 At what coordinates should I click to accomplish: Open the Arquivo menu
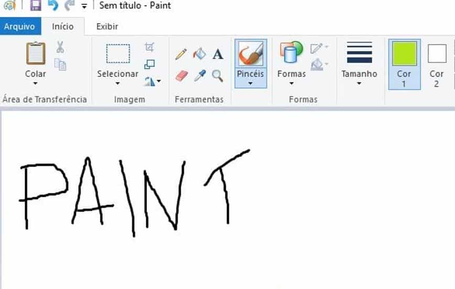(20, 26)
